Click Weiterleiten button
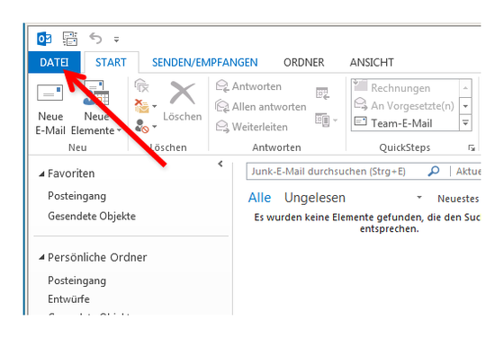504x338 pixels. pos(252,127)
